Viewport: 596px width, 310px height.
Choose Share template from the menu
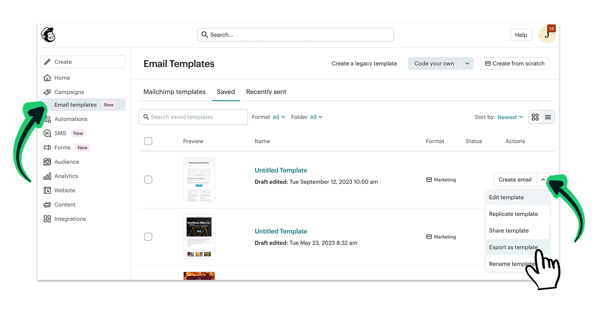[x=518, y=230]
